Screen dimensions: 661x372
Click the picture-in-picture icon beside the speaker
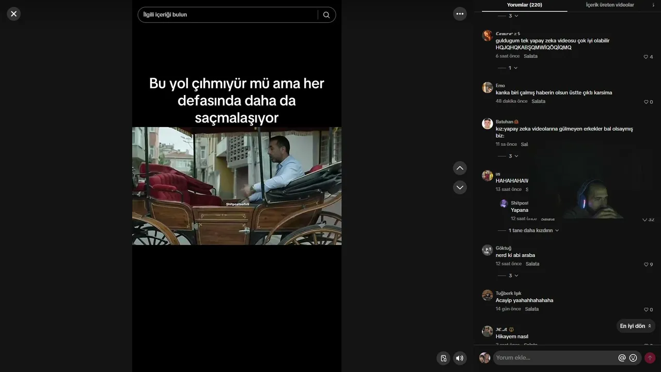(x=443, y=358)
